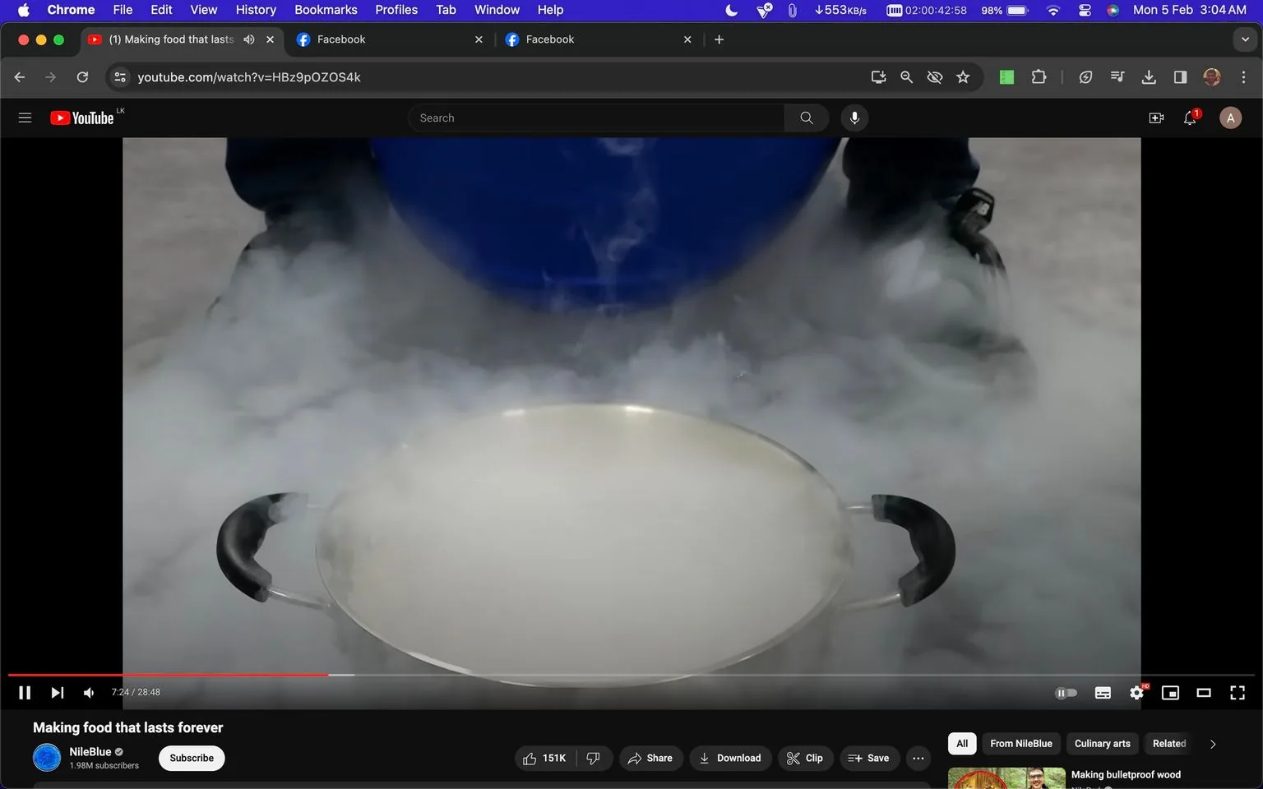
Task: Click the downloads icon in Chrome toolbar
Action: [1149, 76]
